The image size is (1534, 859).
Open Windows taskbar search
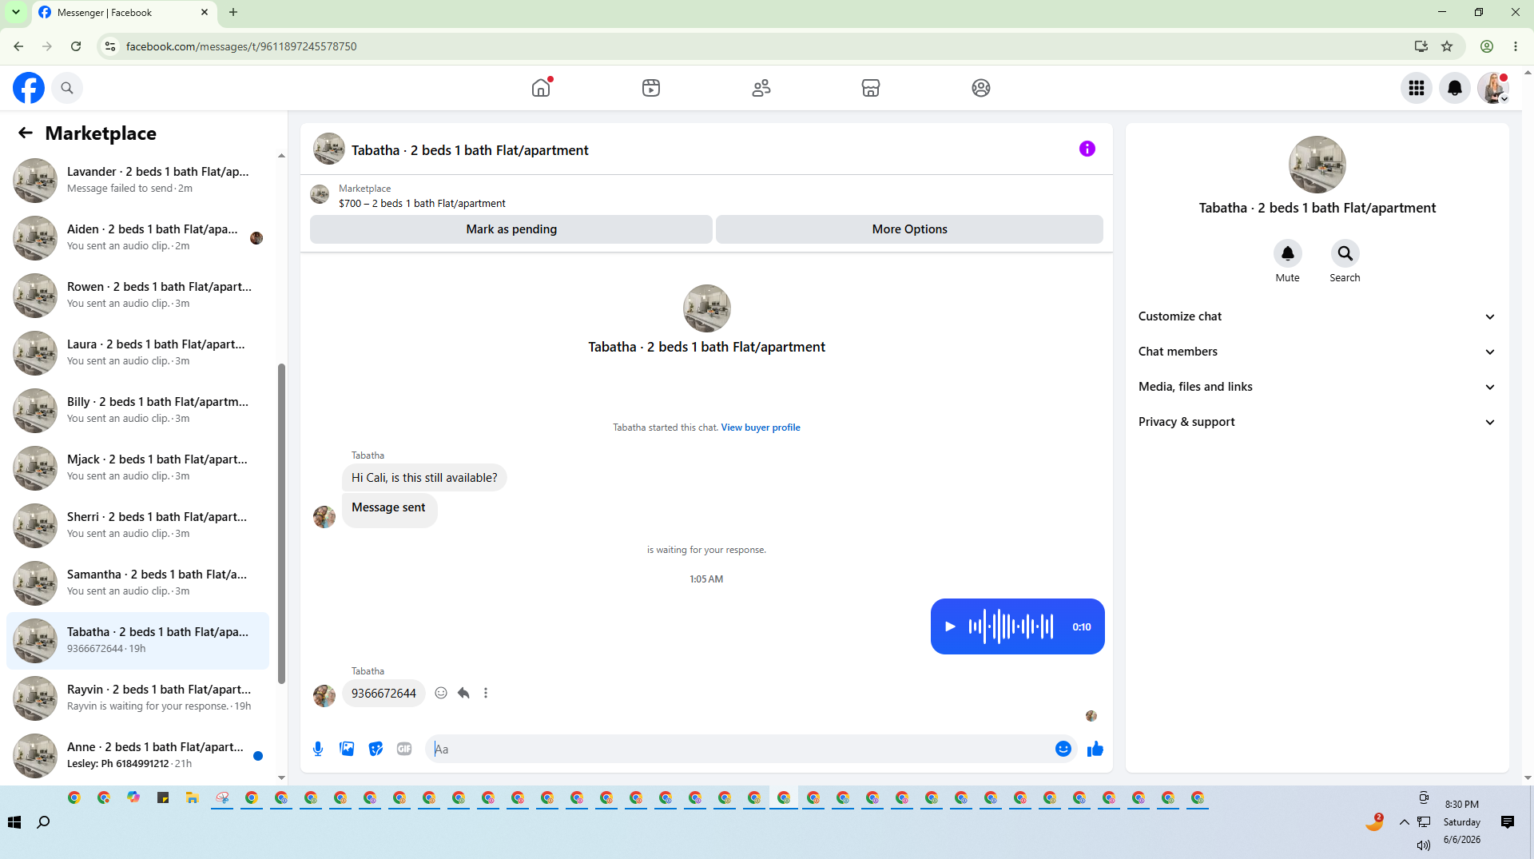coord(43,822)
